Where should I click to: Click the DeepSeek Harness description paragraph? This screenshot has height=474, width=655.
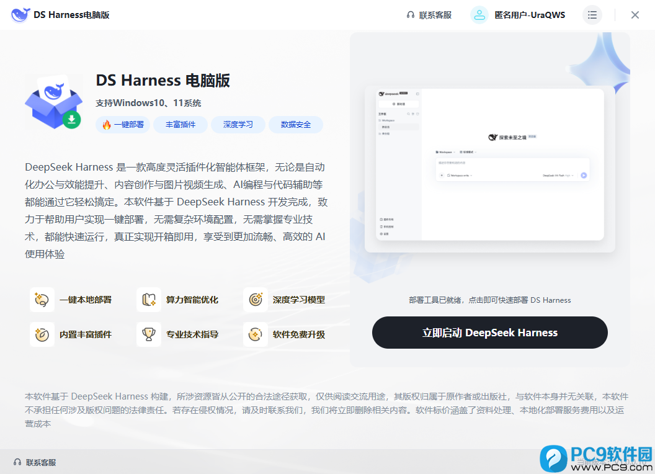(x=176, y=211)
